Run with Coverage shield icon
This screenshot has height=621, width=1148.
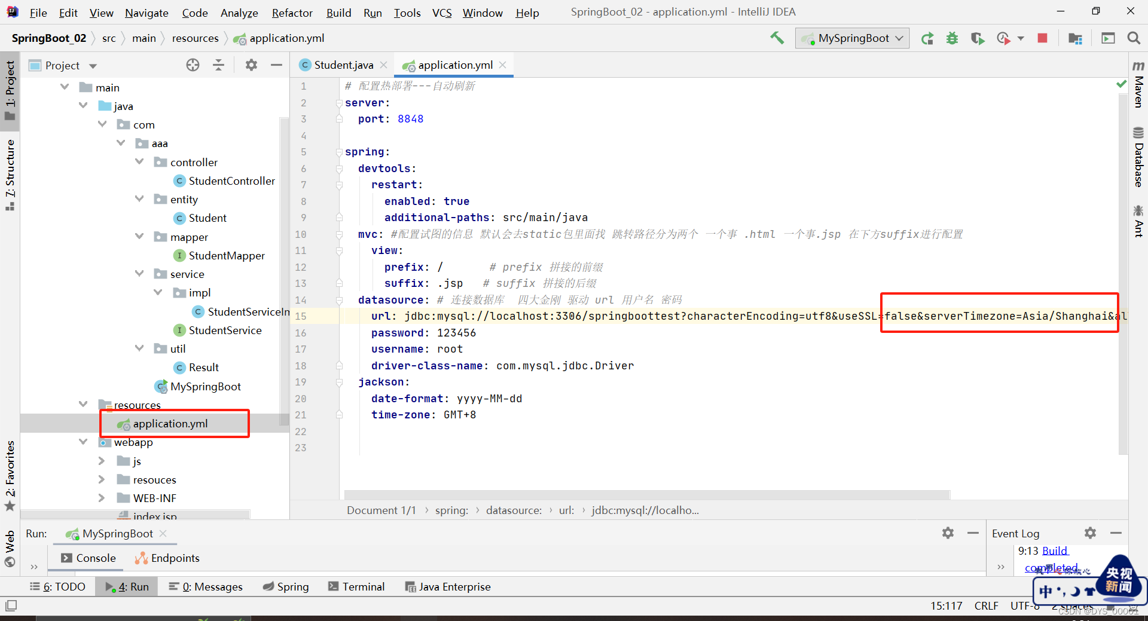977,39
